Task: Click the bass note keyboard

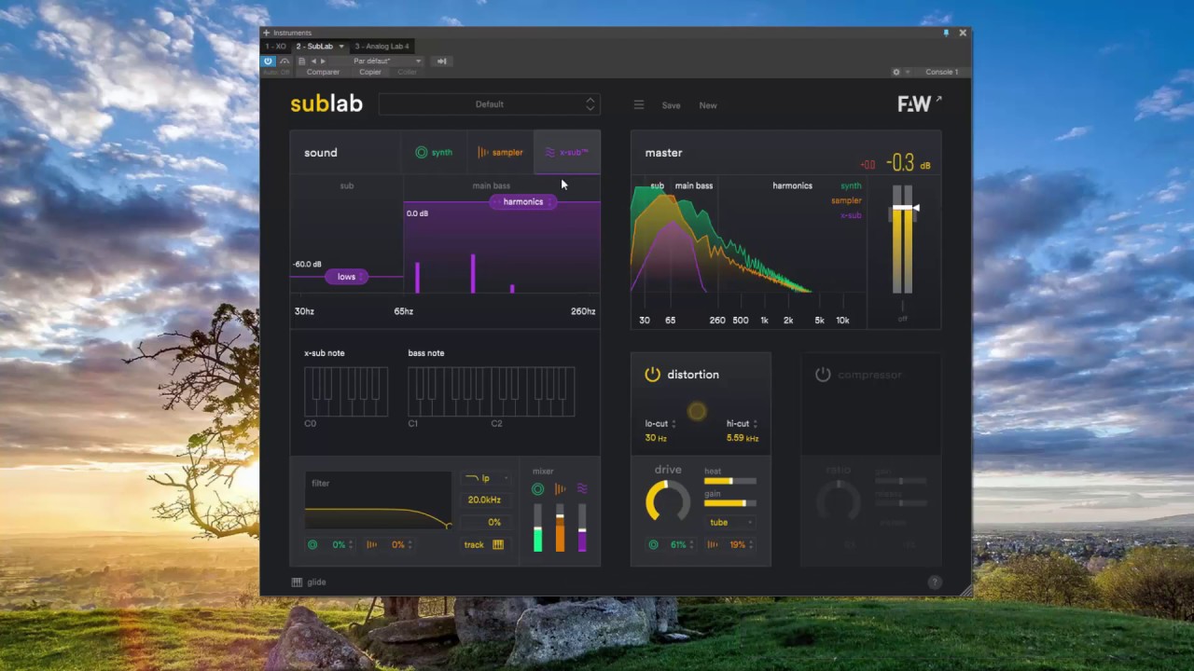Action: pyautogui.click(x=492, y=391)
